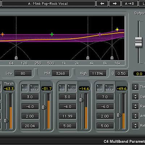The image size is (145, 145).
Task: Click the 1k frequency label on graph
Action: click(x=64, y=63)
